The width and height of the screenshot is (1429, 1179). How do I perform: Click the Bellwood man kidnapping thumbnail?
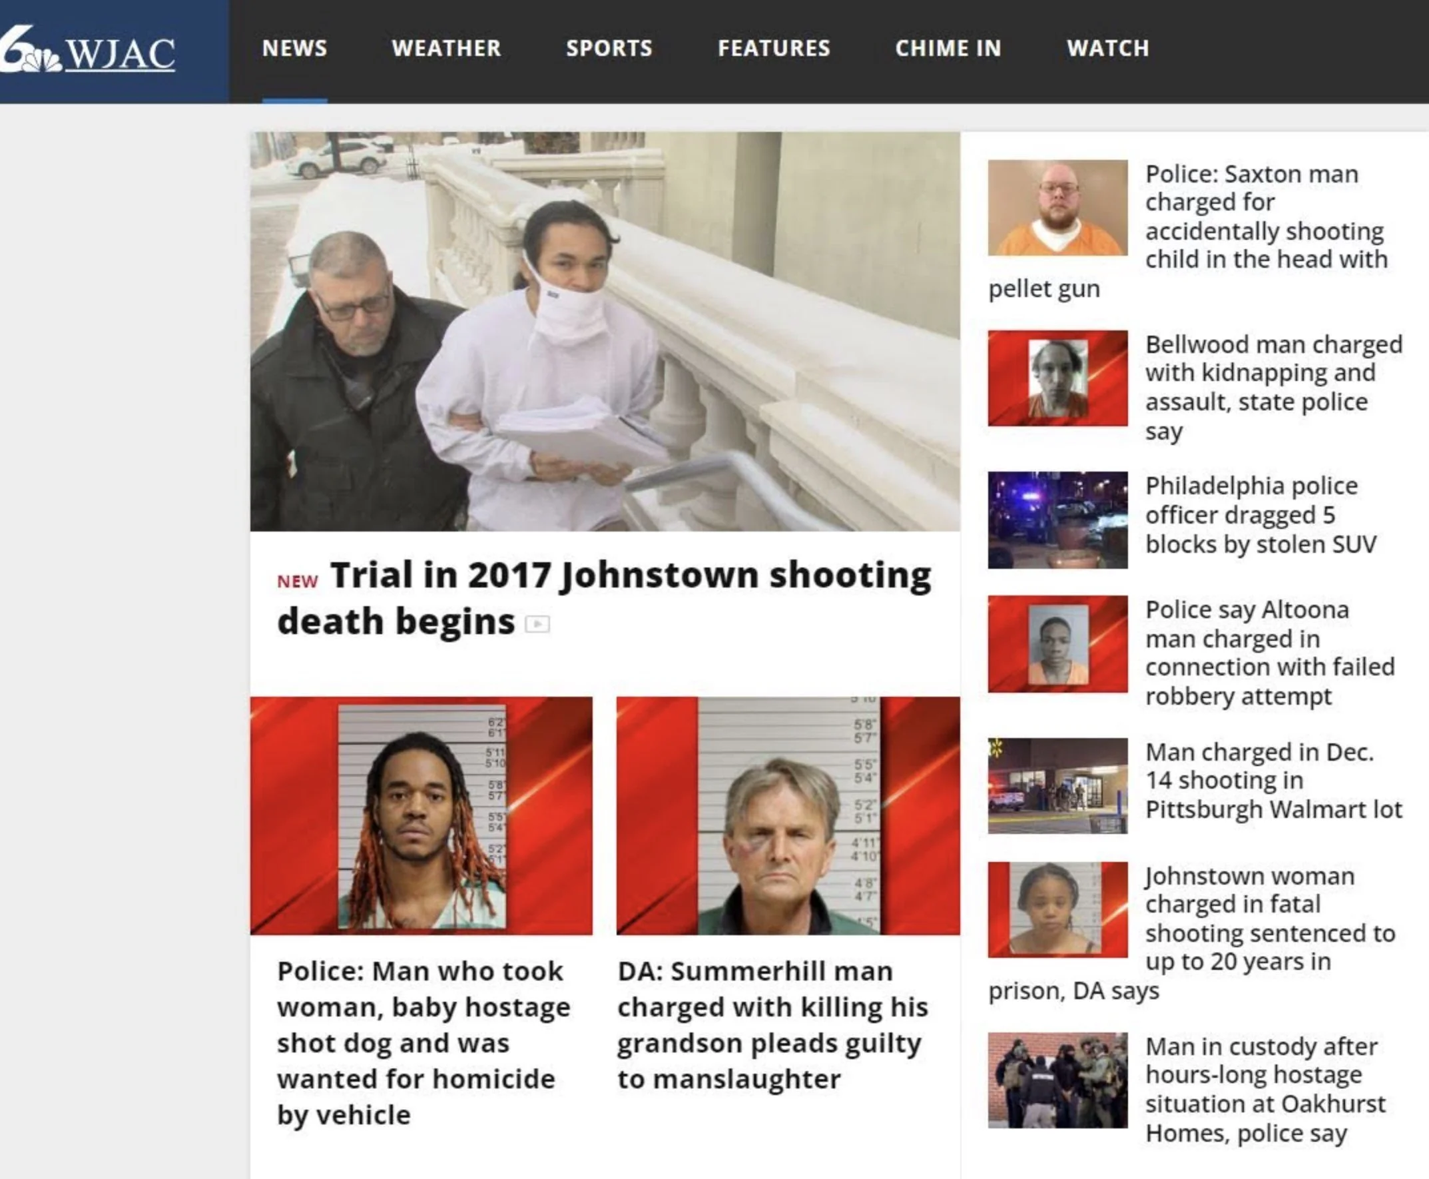(1057, 378)
